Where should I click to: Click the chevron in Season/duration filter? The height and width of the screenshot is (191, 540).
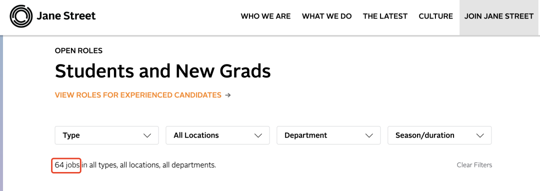point(480,135)
